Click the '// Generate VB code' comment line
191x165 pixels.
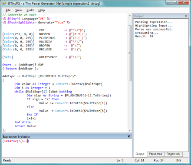point(19,15)
